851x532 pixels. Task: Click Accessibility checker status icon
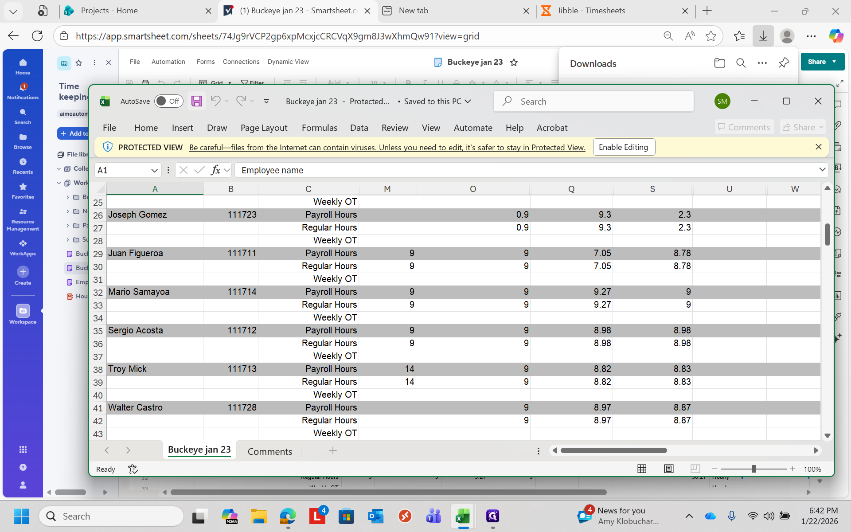[133, 469]
